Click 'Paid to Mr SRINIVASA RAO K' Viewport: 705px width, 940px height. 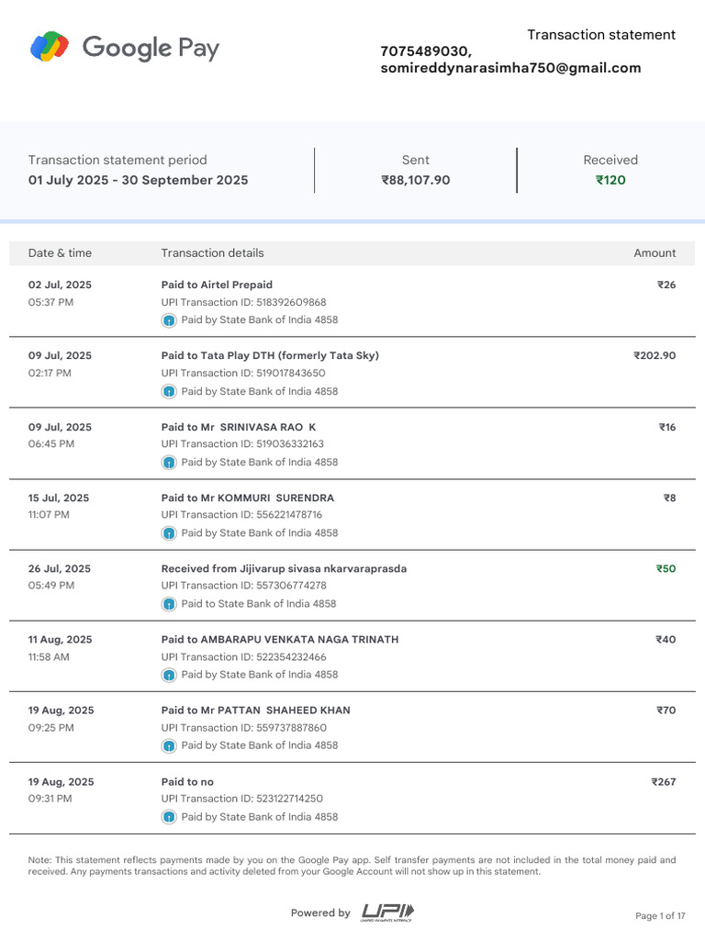(x=239, y=427)
